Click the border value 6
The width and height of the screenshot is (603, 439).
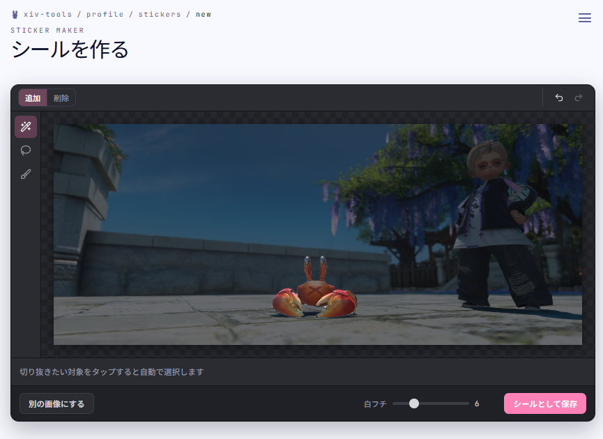[477, 403]
